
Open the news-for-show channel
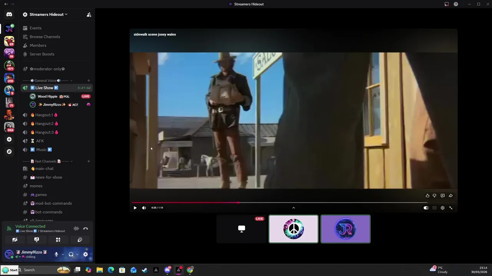57,177
